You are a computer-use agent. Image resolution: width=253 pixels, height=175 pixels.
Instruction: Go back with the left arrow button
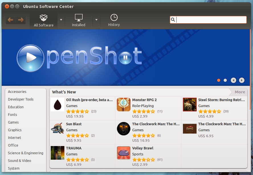(11, 20)
